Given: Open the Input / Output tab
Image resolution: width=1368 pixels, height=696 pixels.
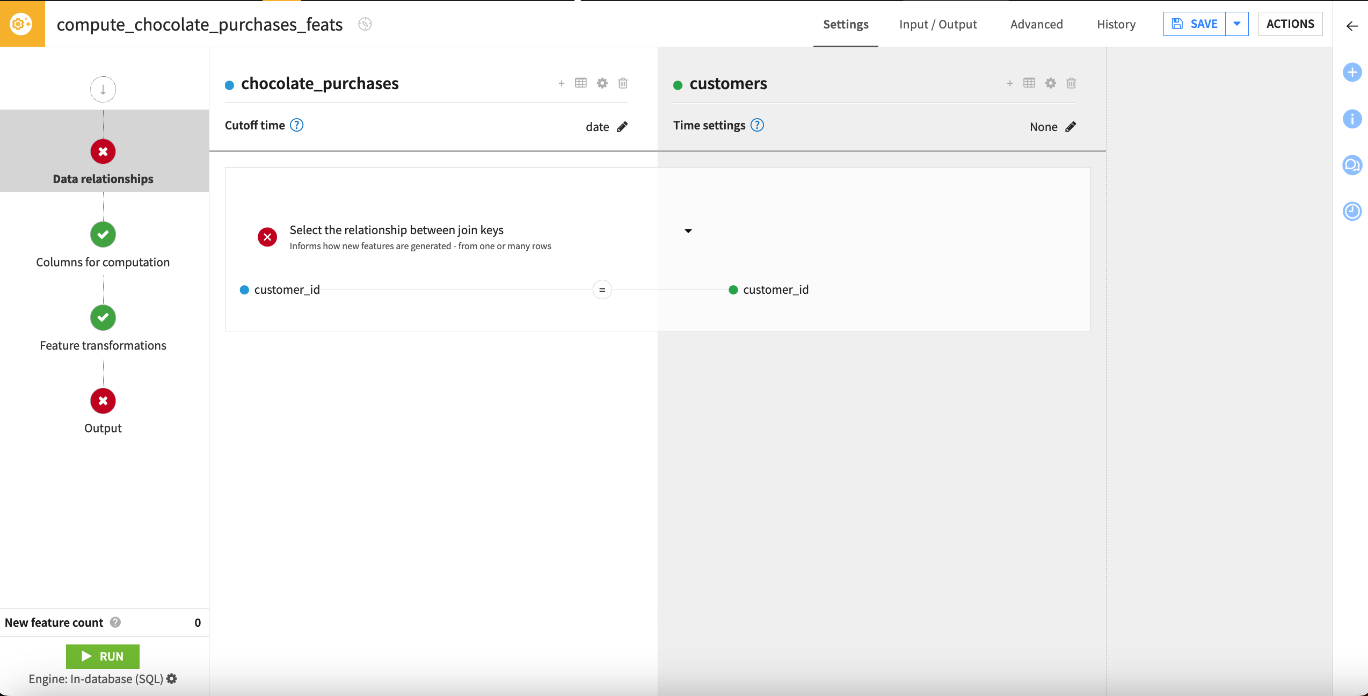Looking at the screenshot, I should [x=938, y=24].
